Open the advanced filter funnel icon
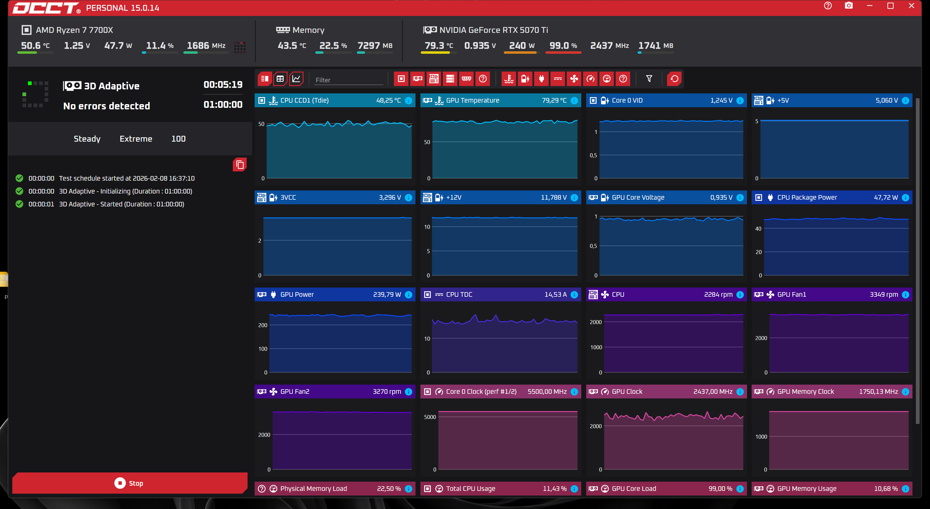 point(649,79)
